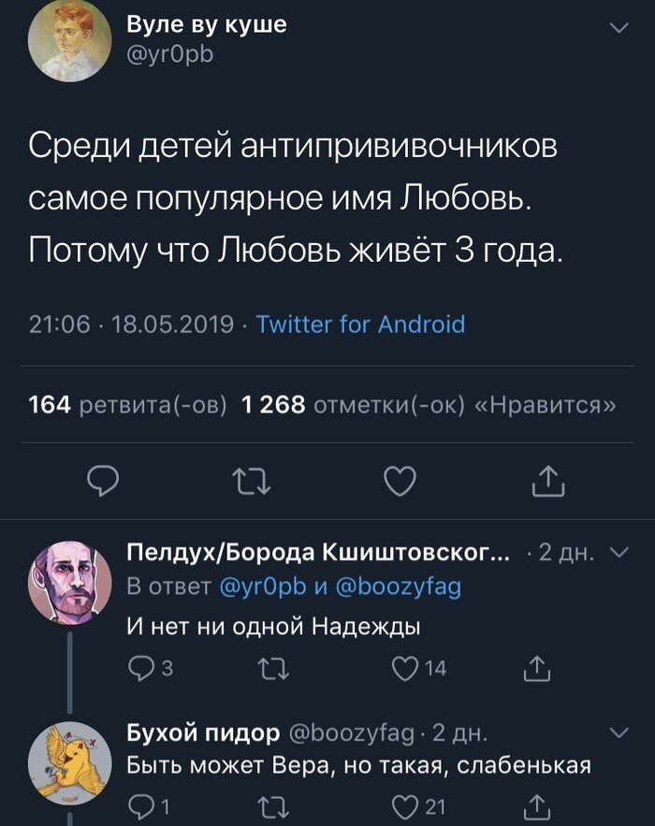Open 'Twitter for Android' source link
The width and height of the screenshot is (655, 826).
(x=360, y=325)
